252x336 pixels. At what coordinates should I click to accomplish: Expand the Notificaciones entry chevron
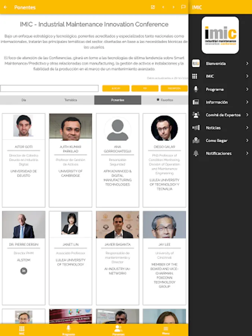247,153
